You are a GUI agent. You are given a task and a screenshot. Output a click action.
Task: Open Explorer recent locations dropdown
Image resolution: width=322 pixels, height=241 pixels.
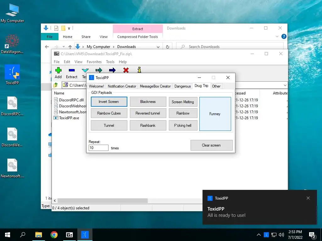64,47
